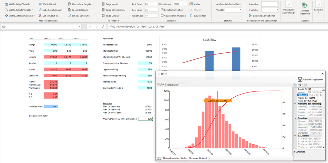This screenshot has height=163, width=328.
Task: Click the Starten simulation icon
Action: click(191, 4)
